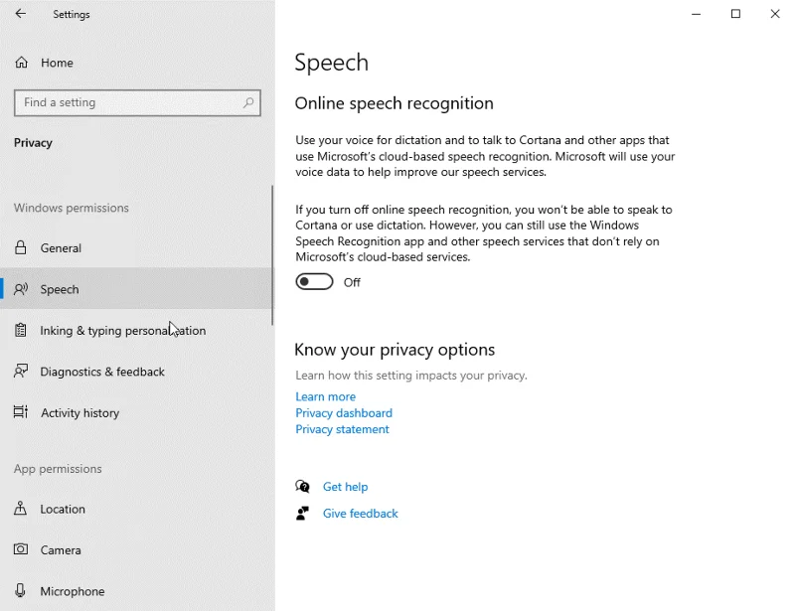The image size is (795, 611).
Task: Open Activity history settings
Action: (136, 412)
